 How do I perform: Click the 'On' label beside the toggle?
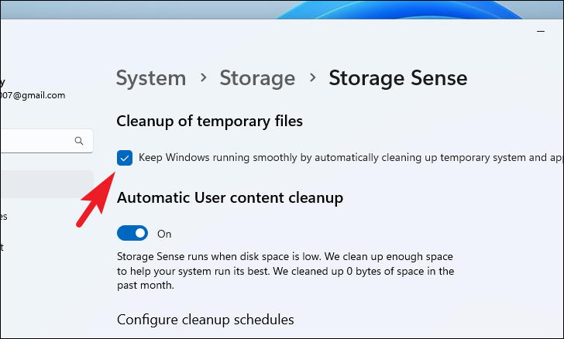[164, 234]
